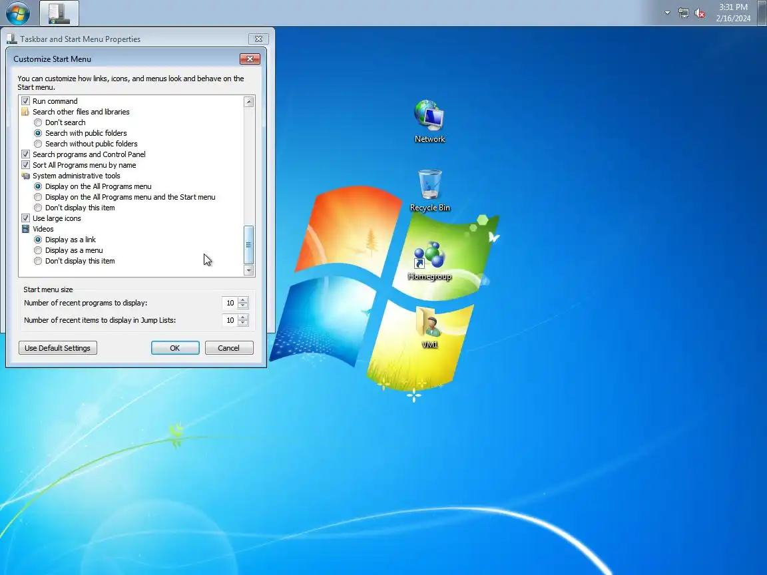Click the Videos label text
Viewport: 767px width, 575px height.
[43, 230]
